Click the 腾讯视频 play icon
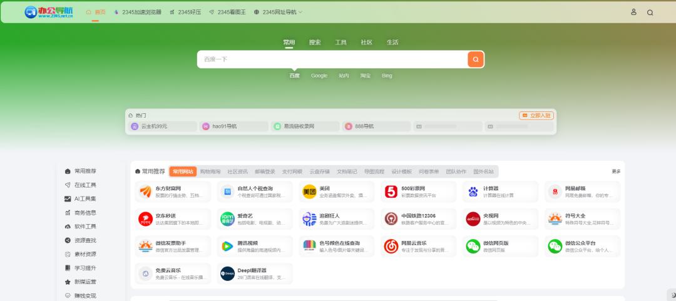This screenshot has width=676, height=301. [x=227, y=247]
